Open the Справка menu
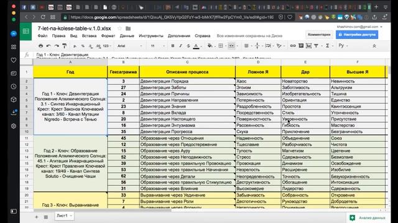This screenshot has width=398, height=223. (202, 36)
